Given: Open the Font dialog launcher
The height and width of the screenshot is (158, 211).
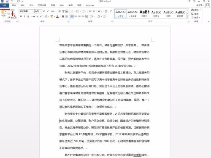Looking at the screenshot, I should point(68,21).
